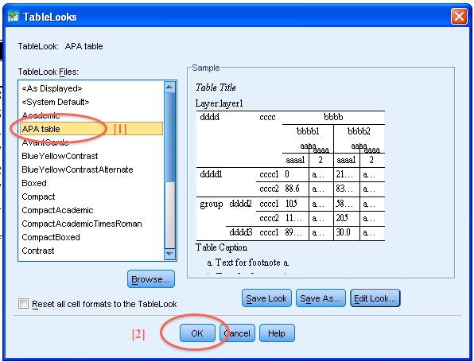
Task: Click the list scrollbar down arrow
Action: (169, 254)
